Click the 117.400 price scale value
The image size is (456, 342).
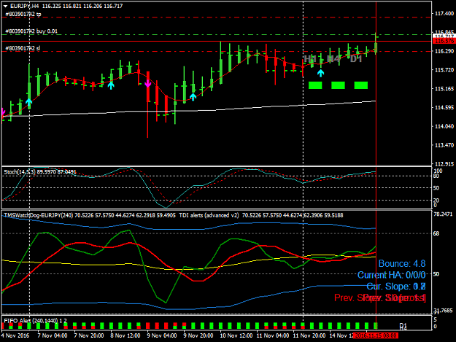[444, 13]
